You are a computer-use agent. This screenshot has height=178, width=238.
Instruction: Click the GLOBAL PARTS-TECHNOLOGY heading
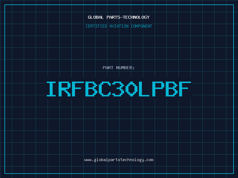pyautogui.click(x=119, y=17)
